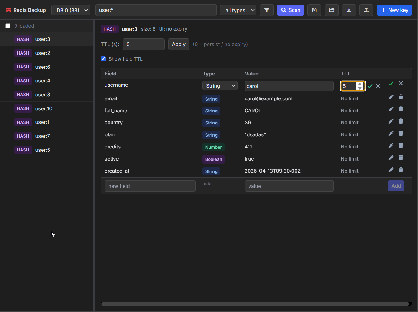
Task: Click the key TTL (s) input box
Action: [144, 44]
